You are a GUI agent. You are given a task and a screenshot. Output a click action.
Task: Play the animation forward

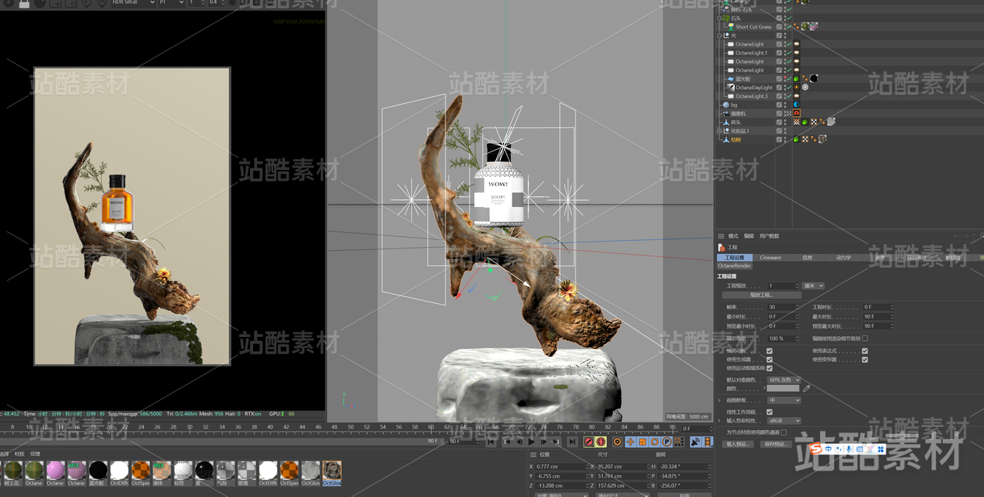coord(532,442)
